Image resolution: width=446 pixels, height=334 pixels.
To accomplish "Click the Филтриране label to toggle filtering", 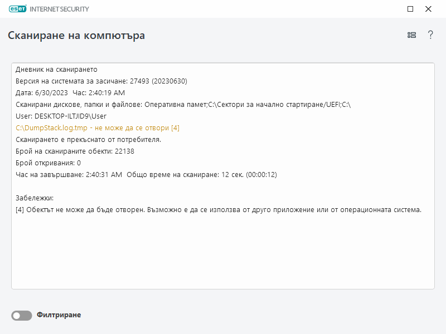I will (x=58, y=315).
